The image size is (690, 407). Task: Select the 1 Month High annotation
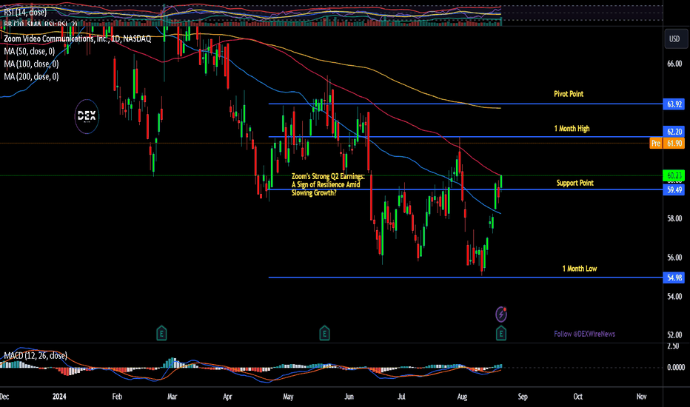click(x=572, y=129)
